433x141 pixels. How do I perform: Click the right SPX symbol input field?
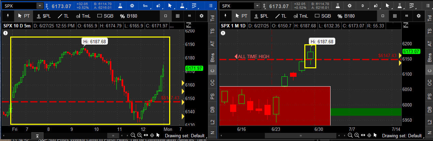tap(237, 6)
